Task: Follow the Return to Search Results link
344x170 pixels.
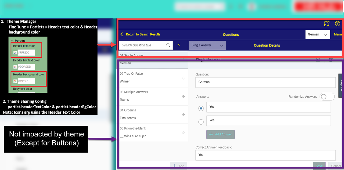Action: (143, 34)
